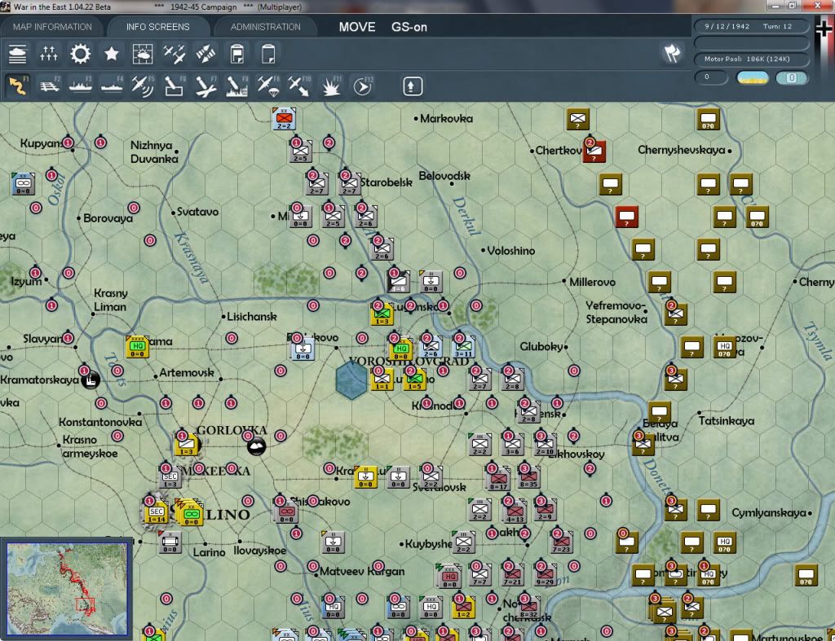Select the red unknown unit below Chertkovo

[x=626, y=217]
